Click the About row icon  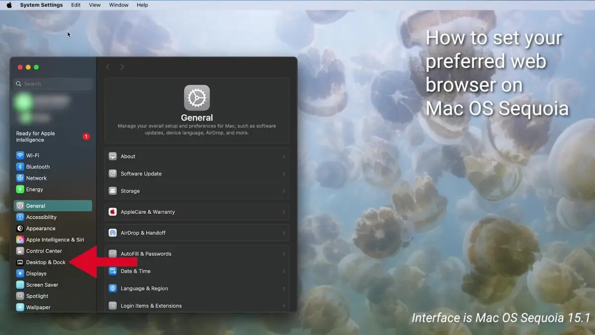click(113, 156)
